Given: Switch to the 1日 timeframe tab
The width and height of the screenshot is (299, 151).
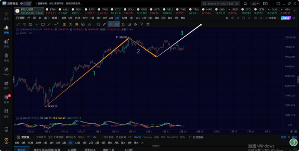Looking at the screenshot, I should click(131, 18).
